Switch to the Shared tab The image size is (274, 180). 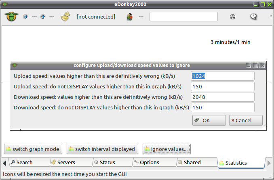pos(197,162)
